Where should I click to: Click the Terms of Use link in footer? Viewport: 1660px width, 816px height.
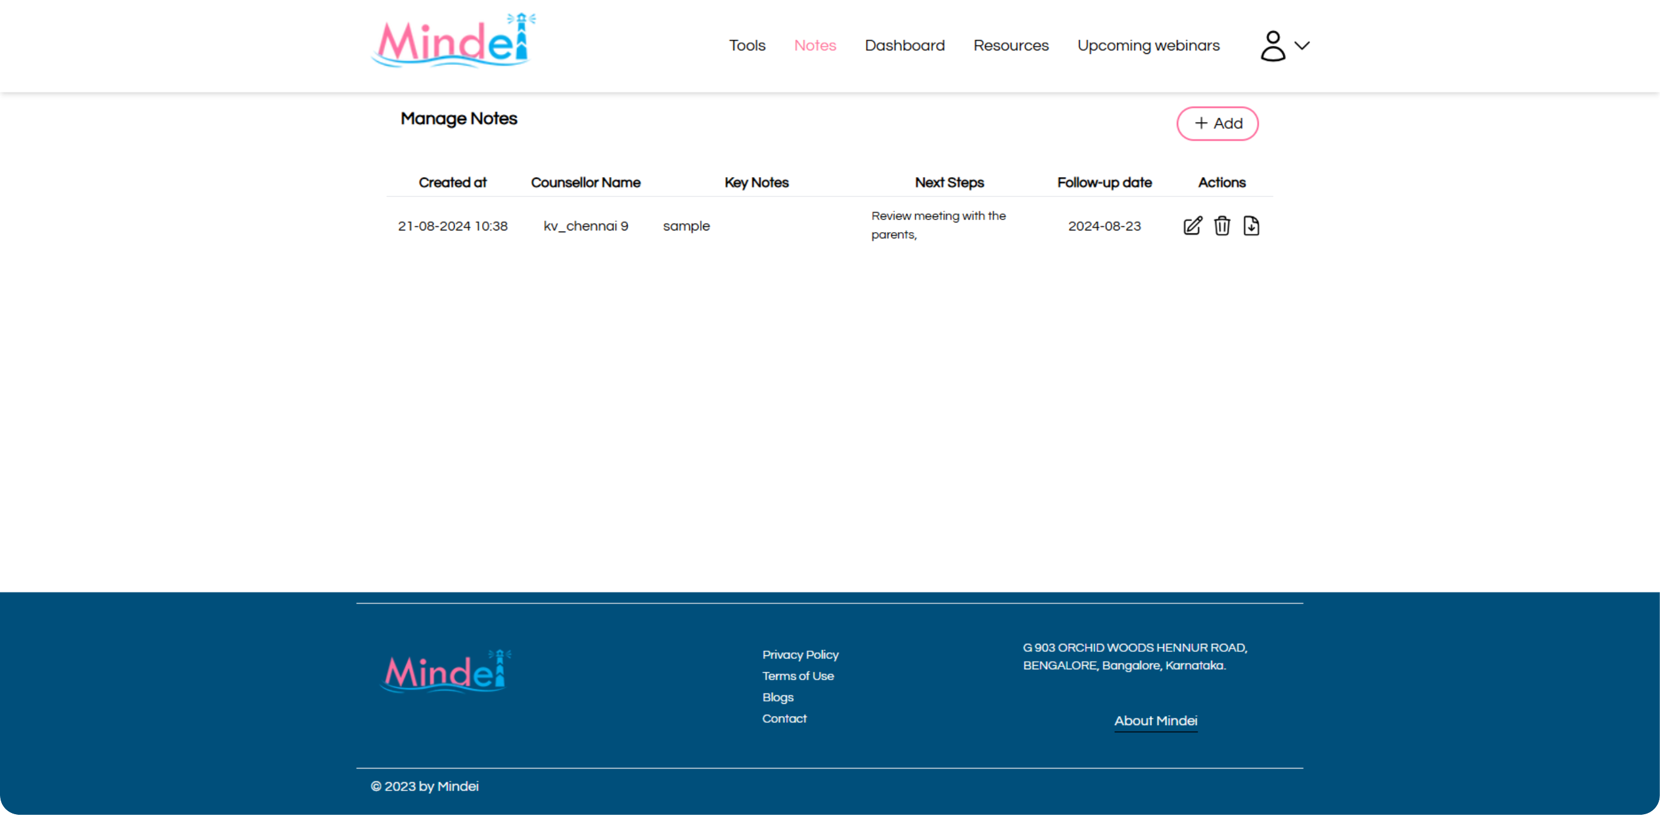tap(799, 675)
